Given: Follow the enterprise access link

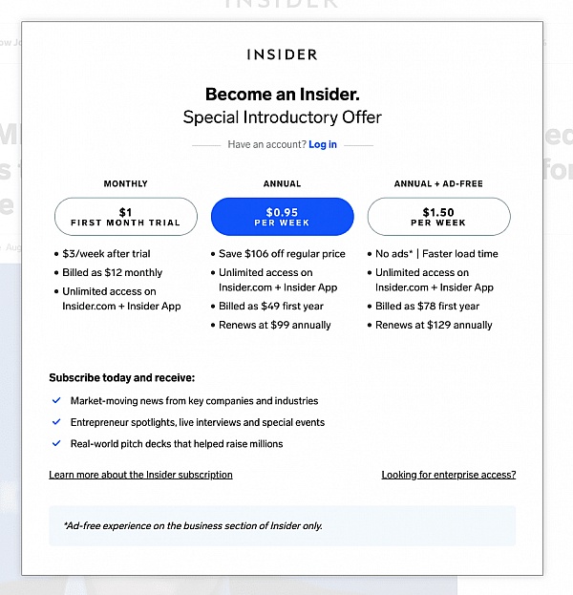Looking at the screenshot, I should coord(449,475).
